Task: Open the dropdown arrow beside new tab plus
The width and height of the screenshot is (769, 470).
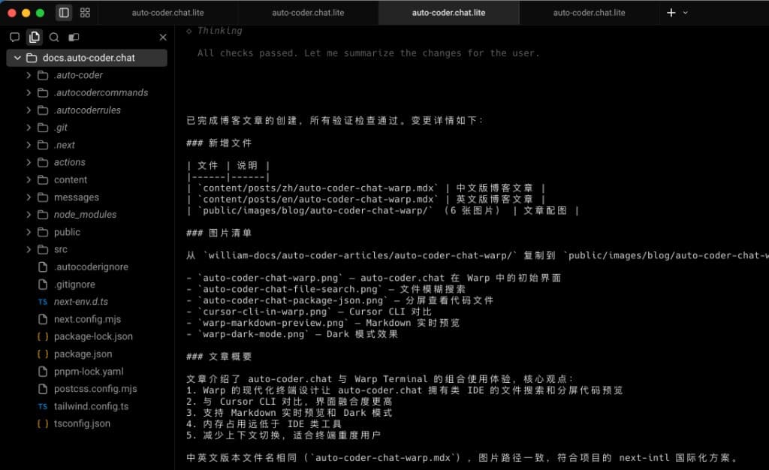Action: tap(685, 13)
